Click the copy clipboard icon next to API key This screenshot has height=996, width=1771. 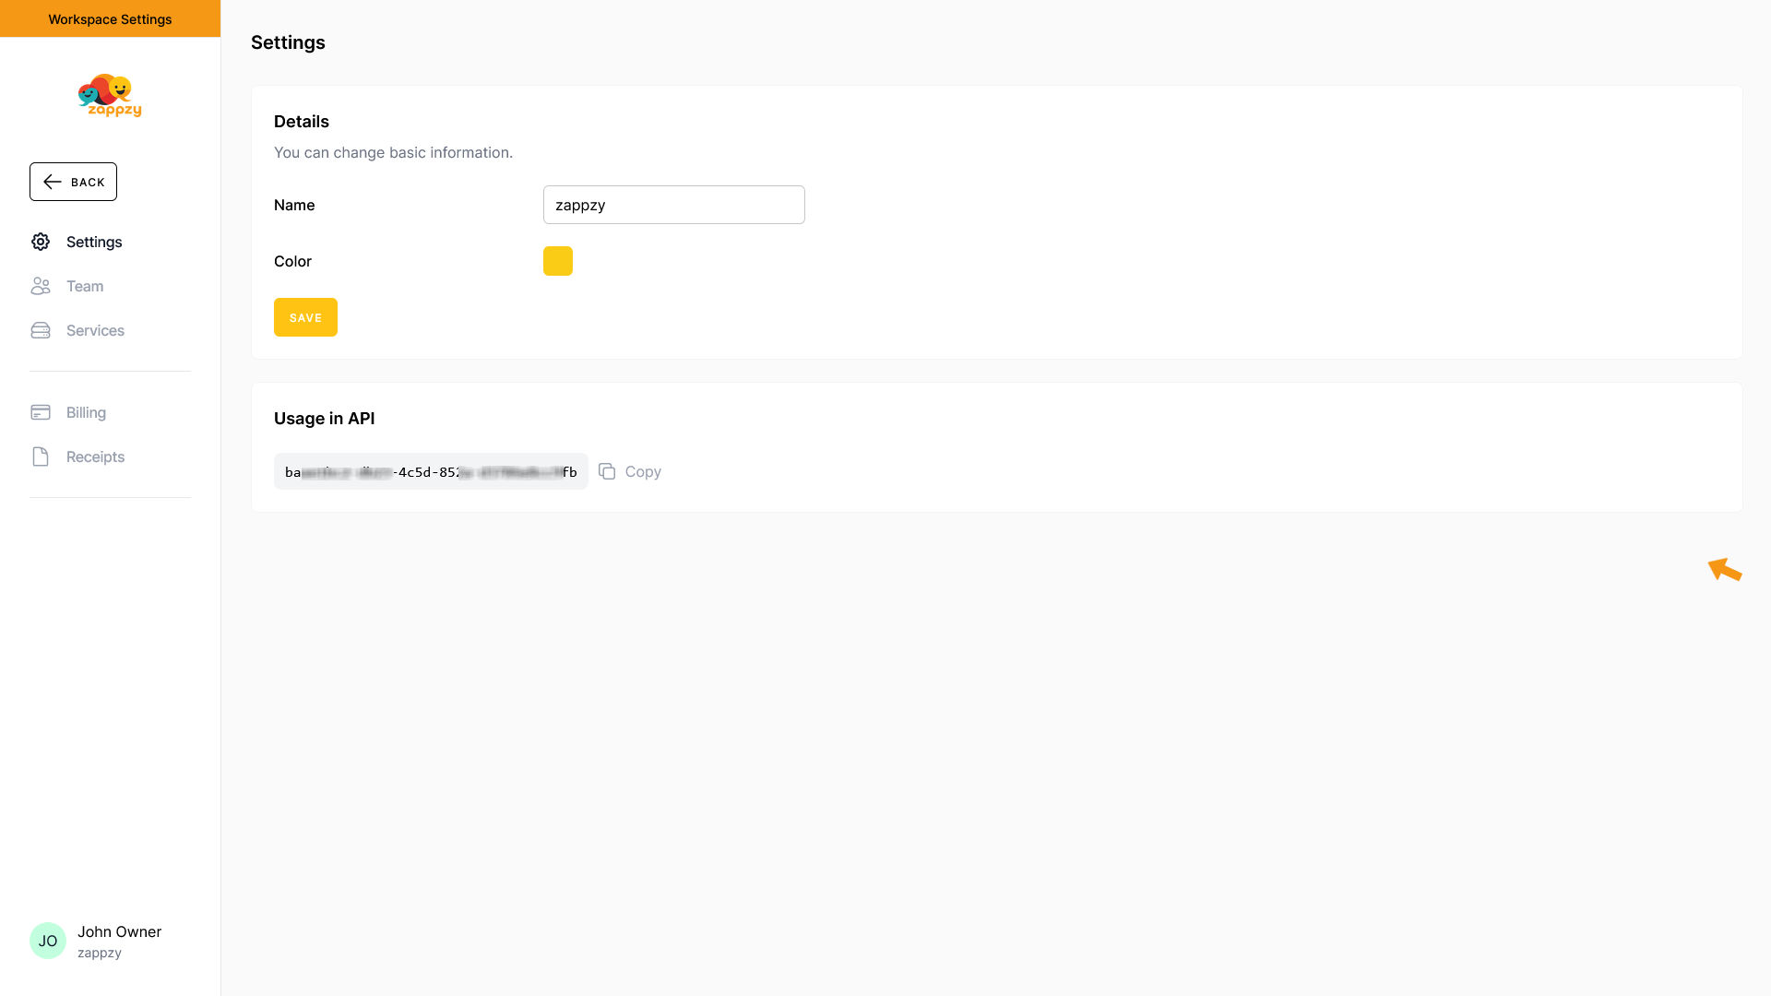(x=607, y=471)
